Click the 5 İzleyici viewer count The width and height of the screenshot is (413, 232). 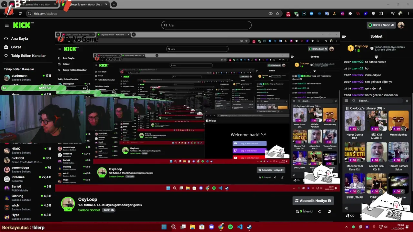point(305,211)
